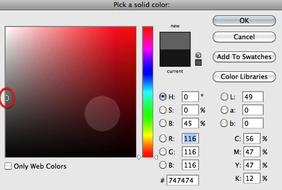The image size is (282, 190).
Task: Enable Only Web Colors checkbox
Action: point(8,166)
